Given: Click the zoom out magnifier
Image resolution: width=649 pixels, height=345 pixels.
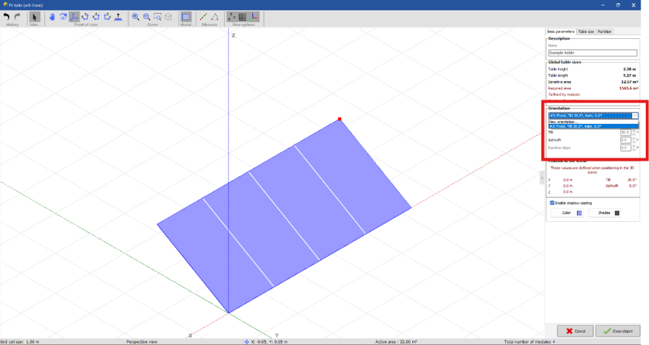Looking at the screenshot, I should click(147, 17).
